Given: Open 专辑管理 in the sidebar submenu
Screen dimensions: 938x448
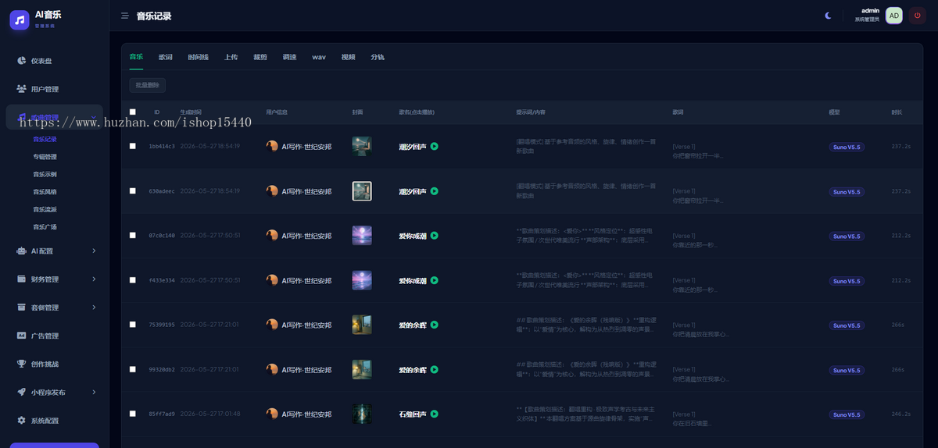Looking at the screenshot, I should (45, 157).
